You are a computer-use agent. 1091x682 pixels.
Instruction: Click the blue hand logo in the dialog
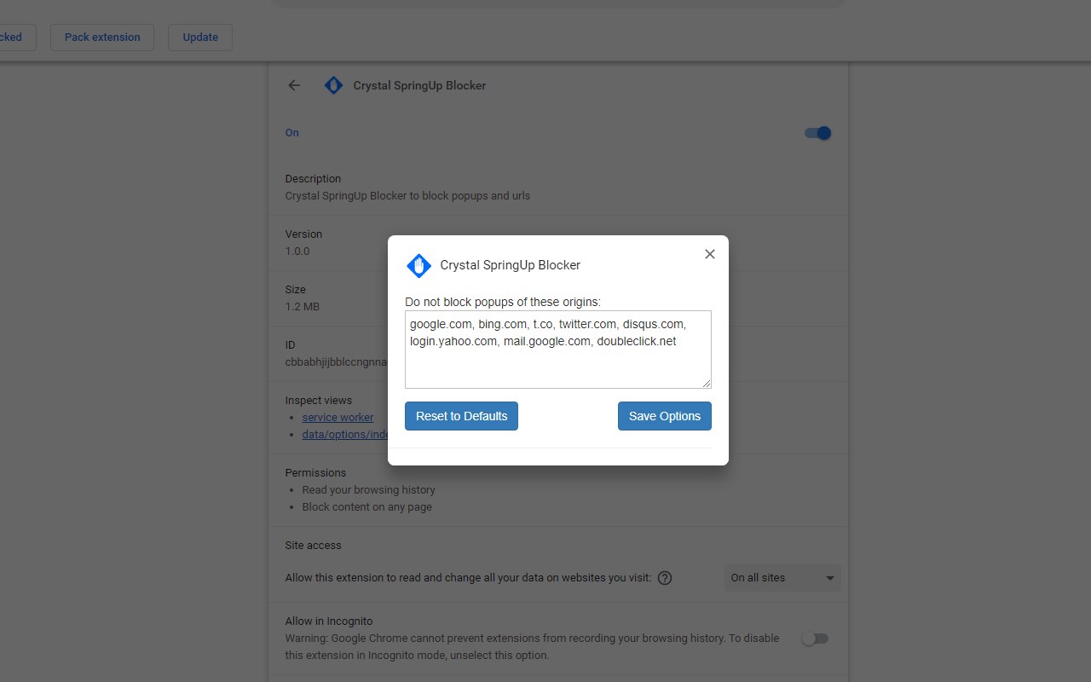419,266
